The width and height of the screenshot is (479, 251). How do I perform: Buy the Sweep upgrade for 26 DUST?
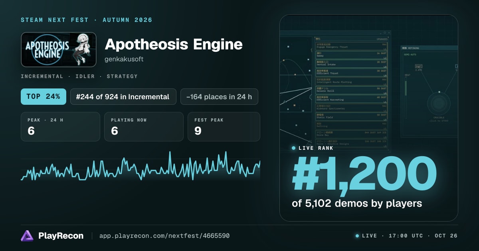351,55
